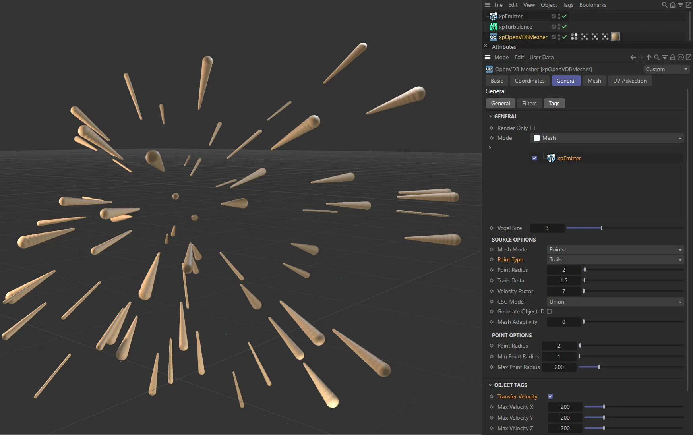693x435 pixels.
Task: Click the material sphere thumbnail on xpOpenVDBMesher
Action: point(616,37)
